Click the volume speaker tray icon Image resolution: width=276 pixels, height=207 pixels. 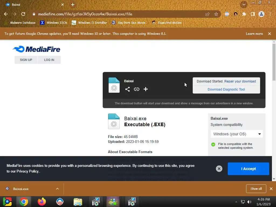(x=249, y=202)
